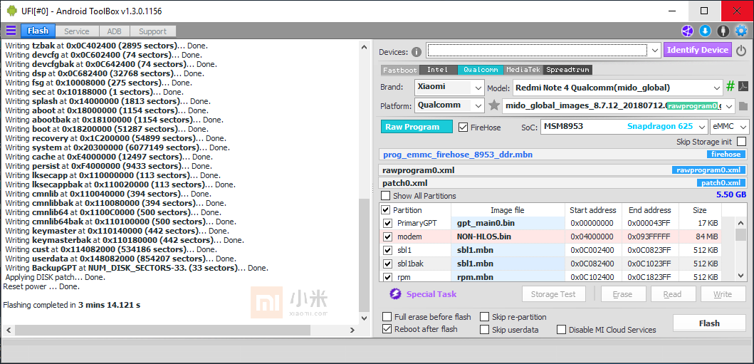The width and height of the screenshot is (754, 364).
Task: Click the device info icon beside Devices
Action: (417, 52)
